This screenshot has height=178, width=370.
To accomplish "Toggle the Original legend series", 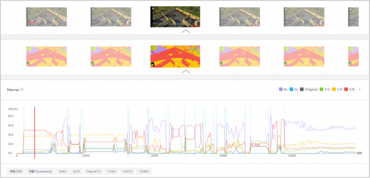I will coord(309,89).
